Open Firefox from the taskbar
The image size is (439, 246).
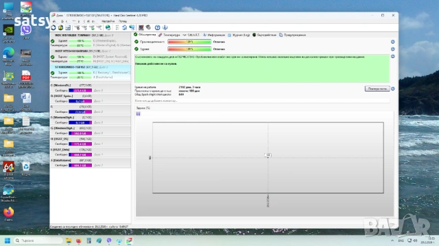tap(79, 241)
